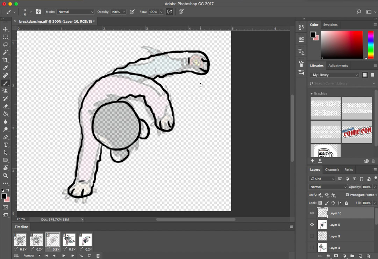This screenshot has height=259, width=378.
Task: Click the lock all layer icon
Action: (346, 203)
